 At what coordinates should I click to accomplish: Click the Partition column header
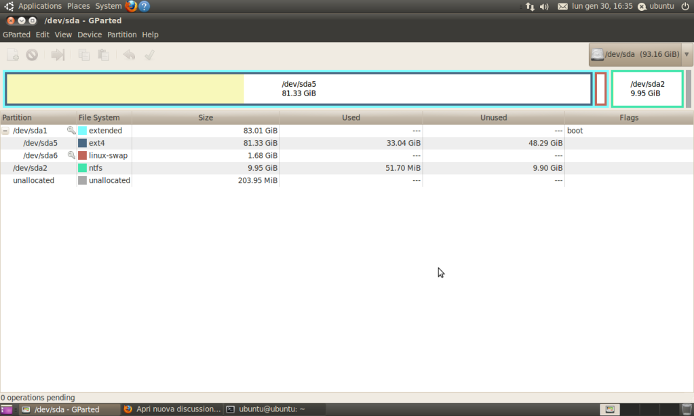coord(38,118)
